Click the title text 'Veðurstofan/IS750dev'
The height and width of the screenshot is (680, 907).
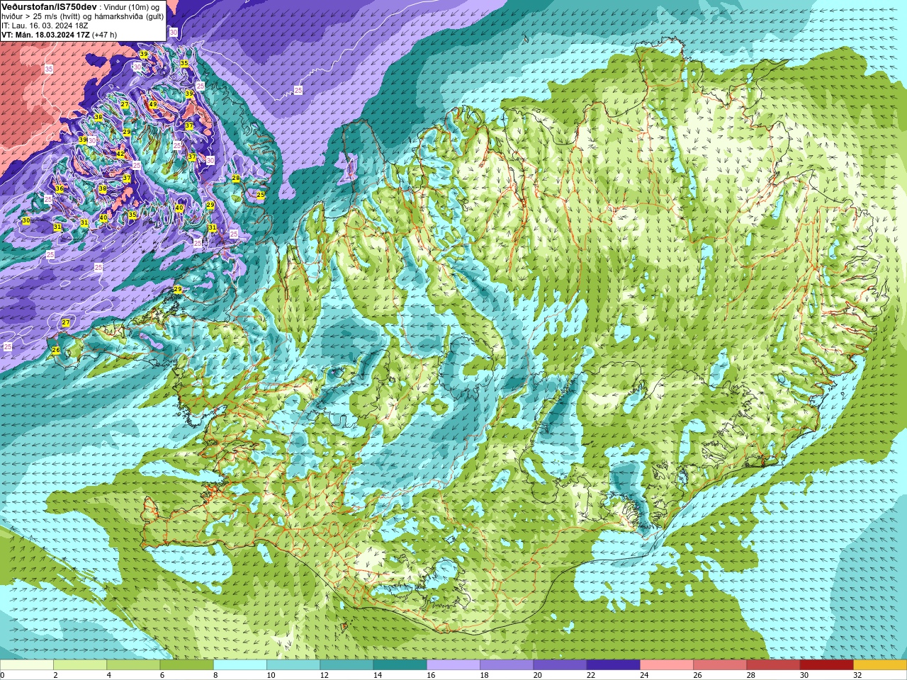point(49,6)
